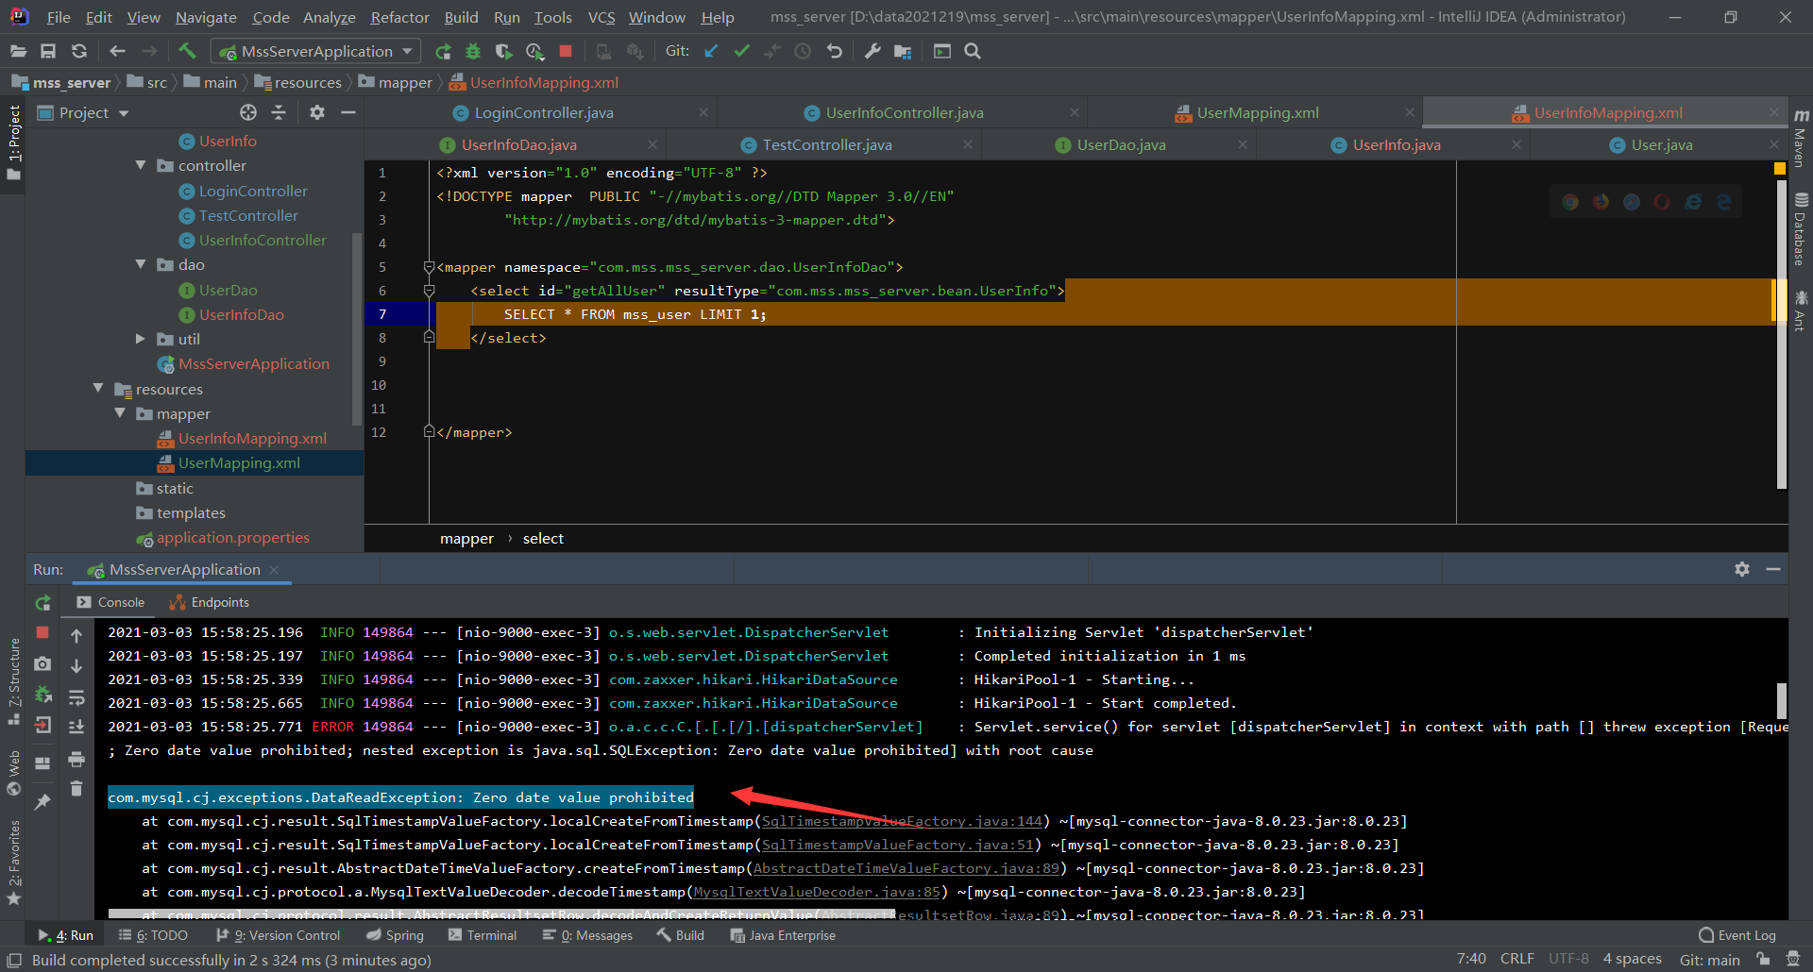
Task: Debug MssServerApplication using the bug icon
Action: [x=472, y=51]
